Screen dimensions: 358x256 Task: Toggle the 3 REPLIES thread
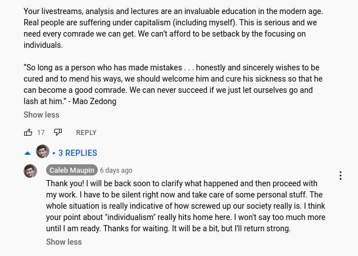[78, 153]
